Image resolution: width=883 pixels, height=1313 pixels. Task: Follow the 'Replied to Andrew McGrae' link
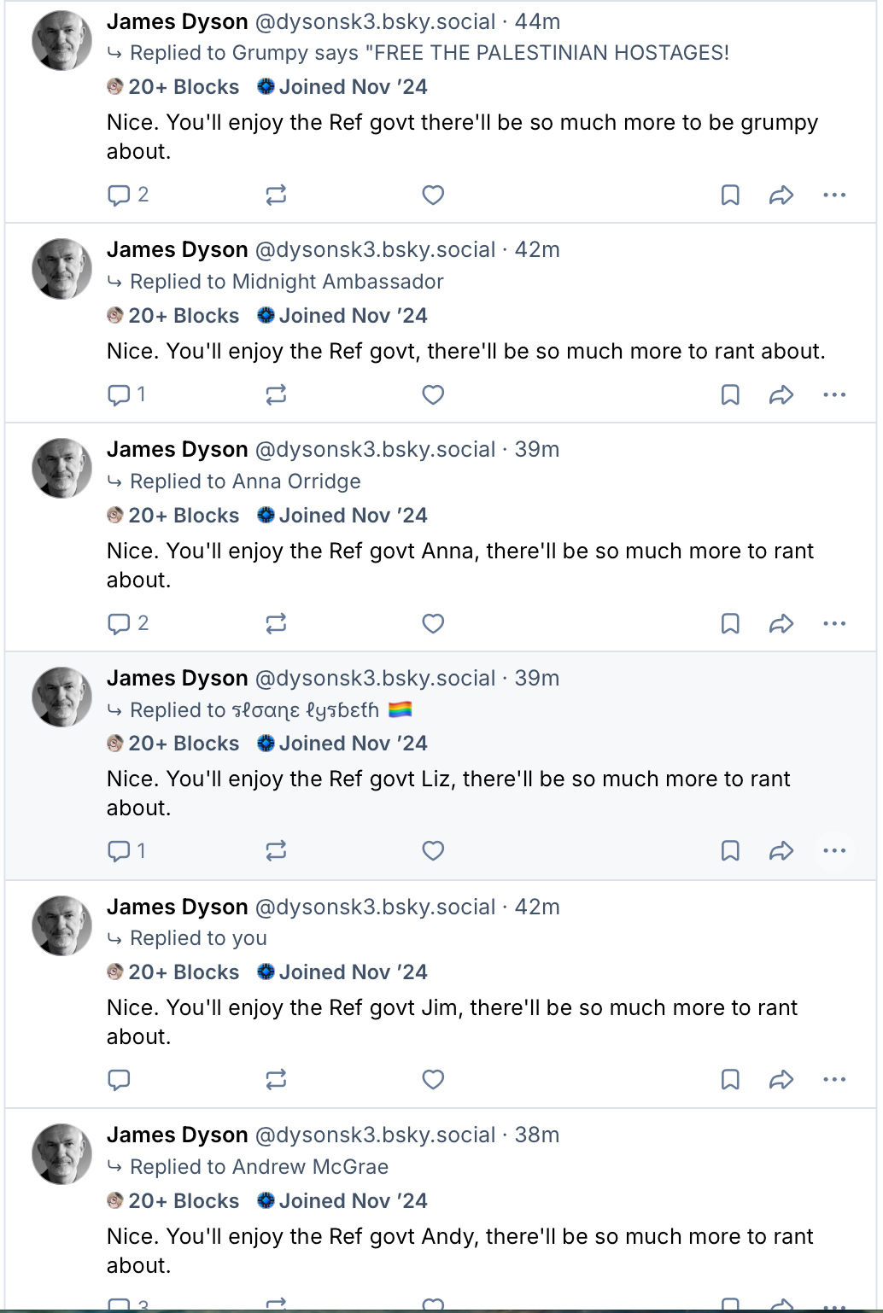259,1167
